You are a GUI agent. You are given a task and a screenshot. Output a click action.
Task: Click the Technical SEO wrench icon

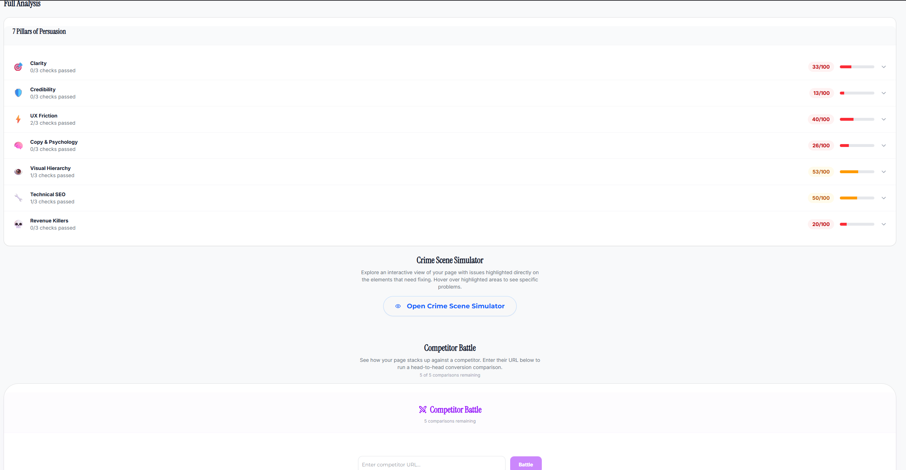click(x=18, y=198)
